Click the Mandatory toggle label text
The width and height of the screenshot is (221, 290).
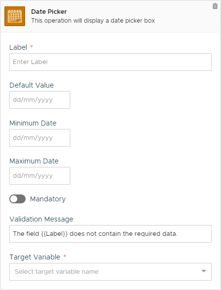tap(48, 199)
